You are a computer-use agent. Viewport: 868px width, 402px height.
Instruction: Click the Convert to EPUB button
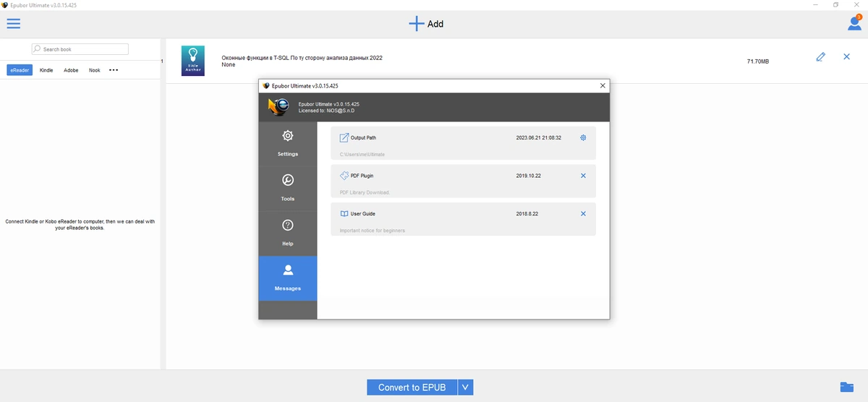pos(412,388)
